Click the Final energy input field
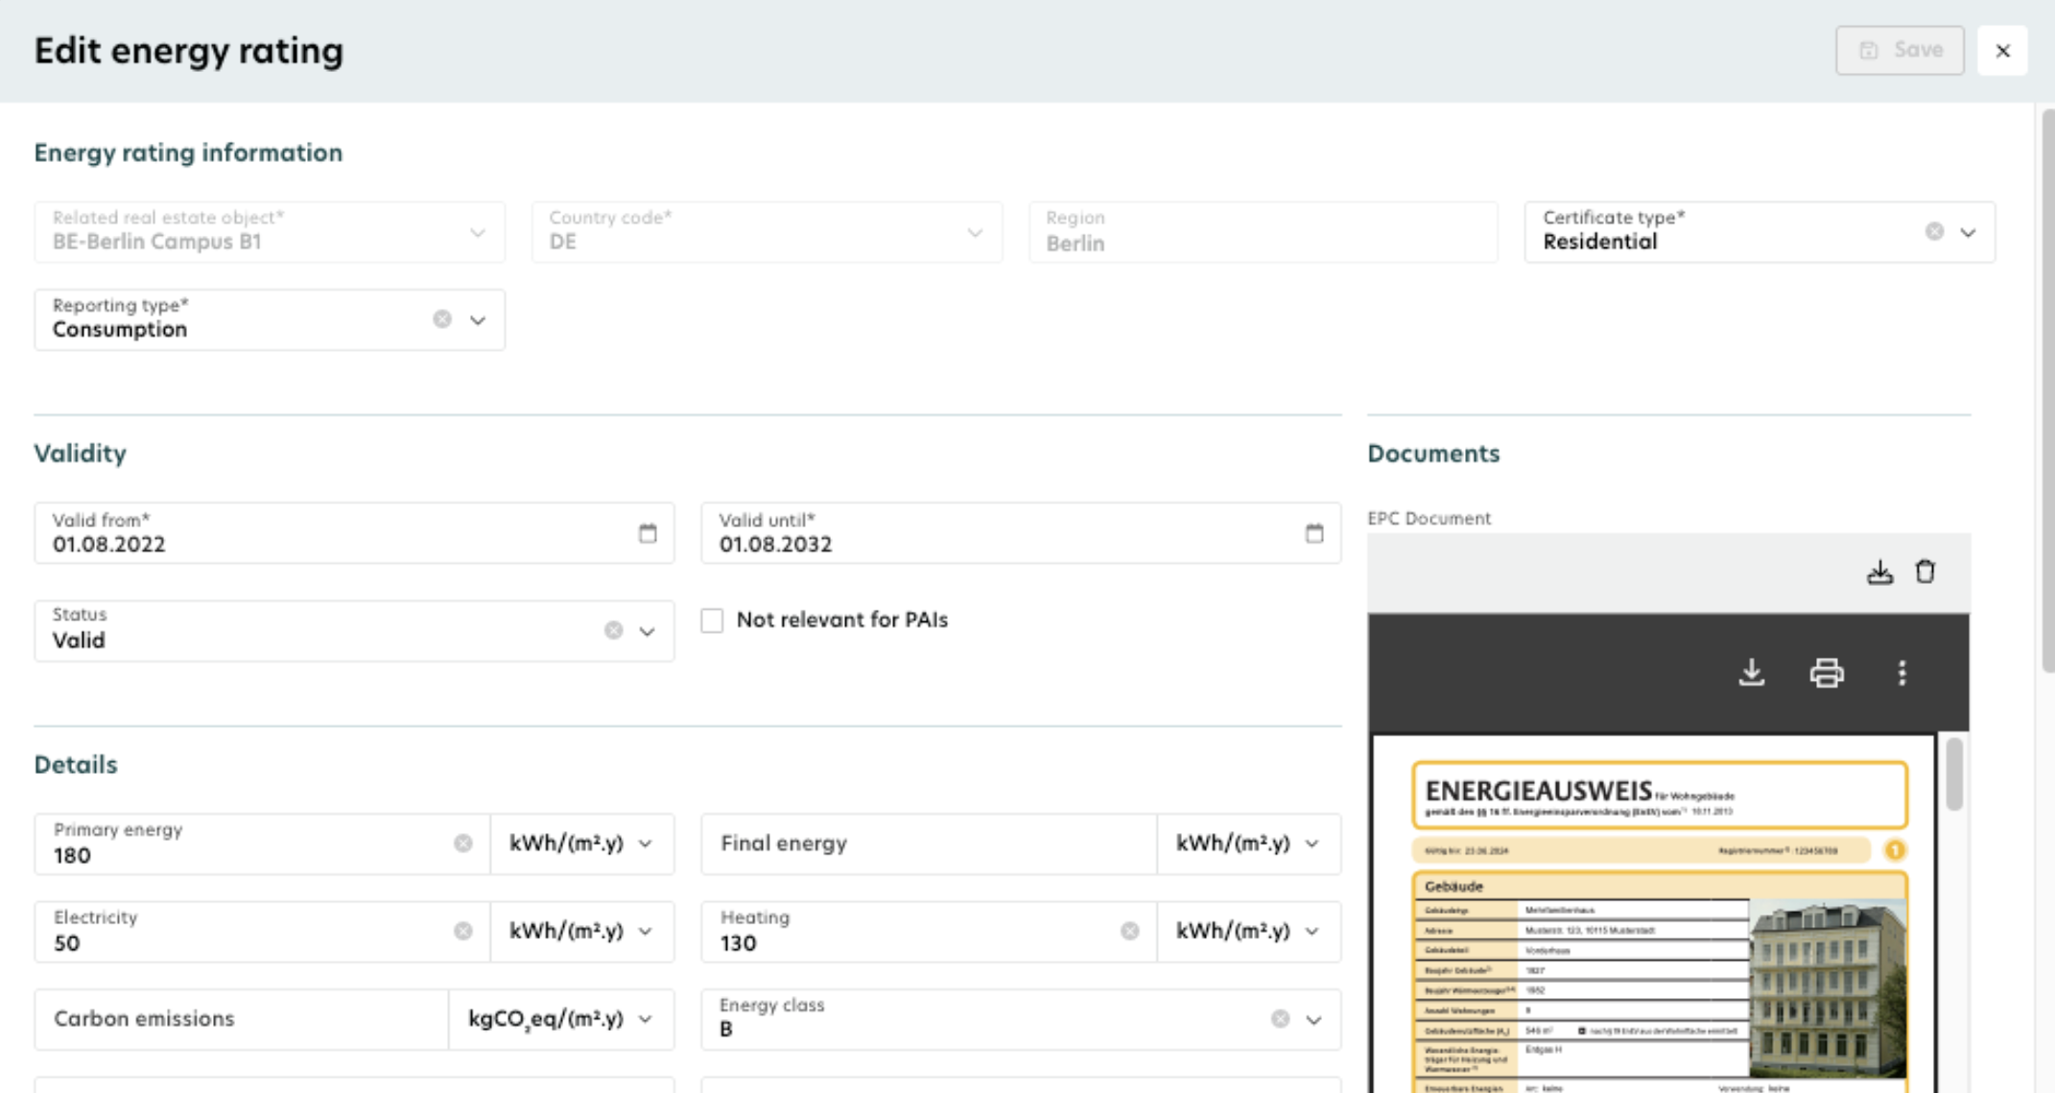This screenshot has height=1093, width=2055. point(928,844)
